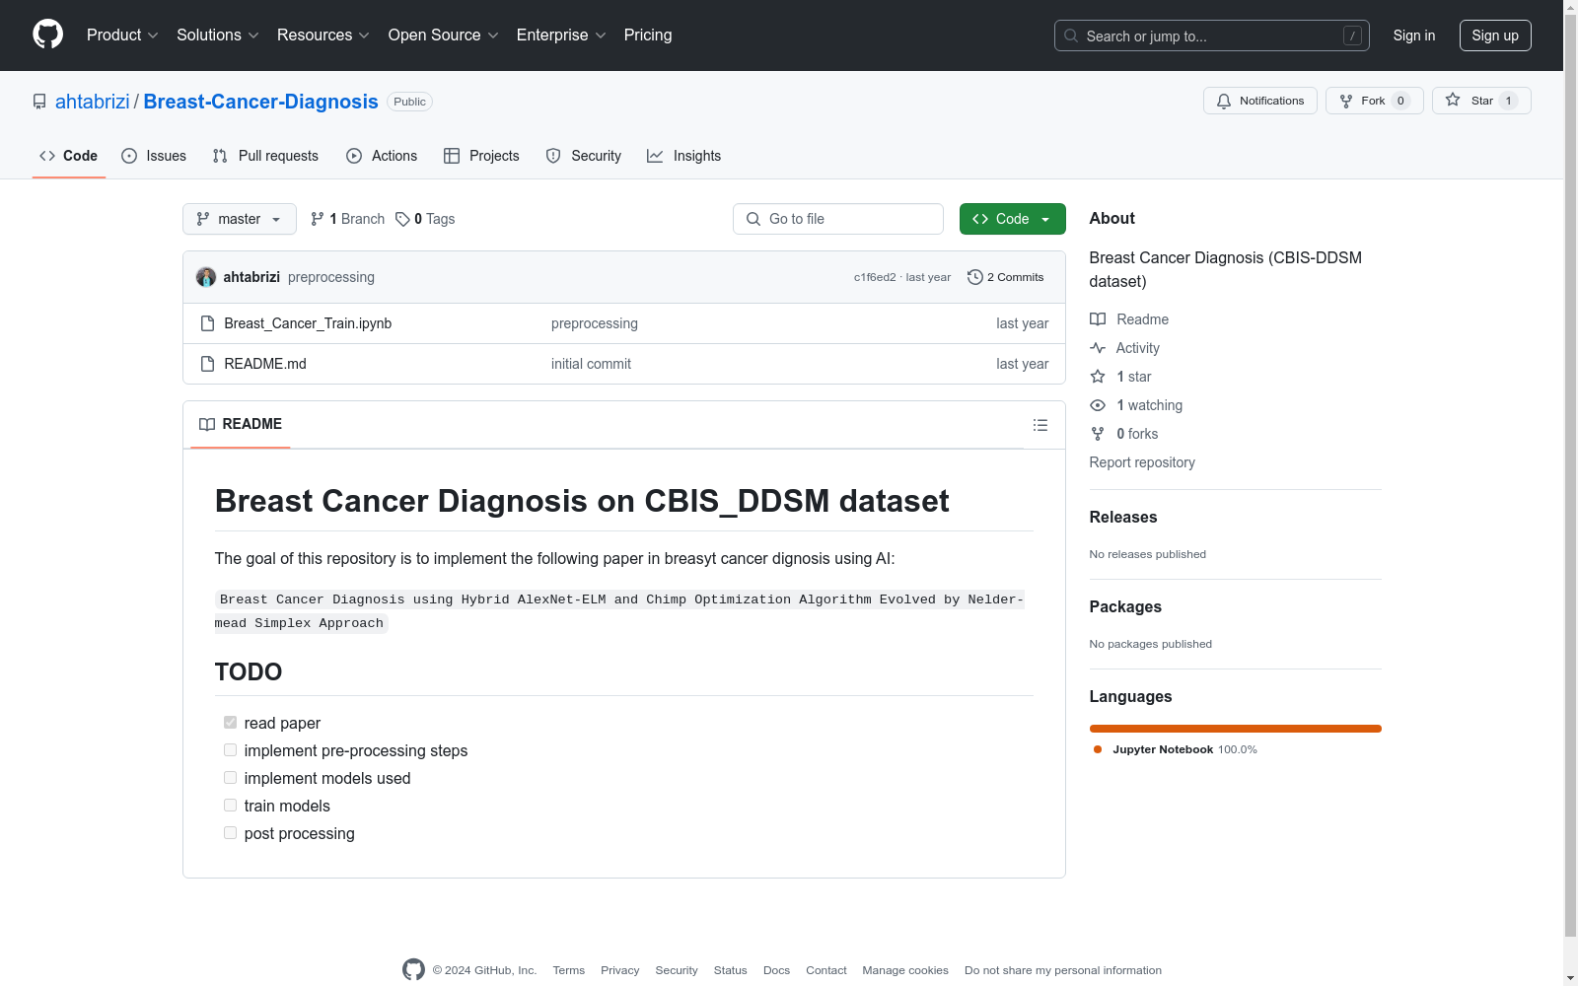Click the GitHub logo in header
1578x986 pixels.
click(47, 35)
